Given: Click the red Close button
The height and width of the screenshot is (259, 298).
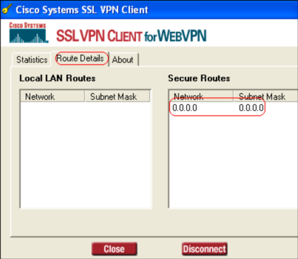Looking at the screenshot, I should coord(114,248).
